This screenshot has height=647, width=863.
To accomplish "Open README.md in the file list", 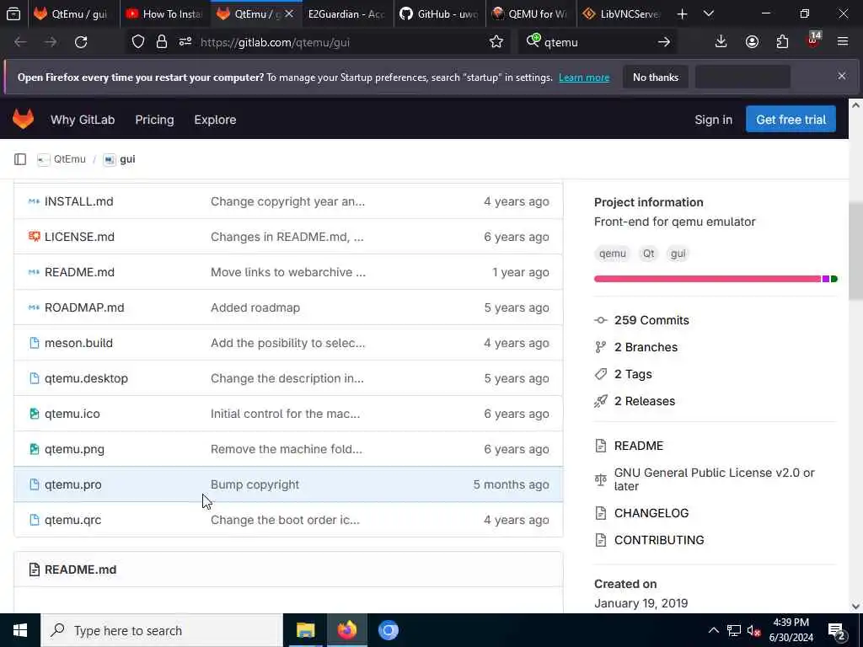I will pos(79,272).
